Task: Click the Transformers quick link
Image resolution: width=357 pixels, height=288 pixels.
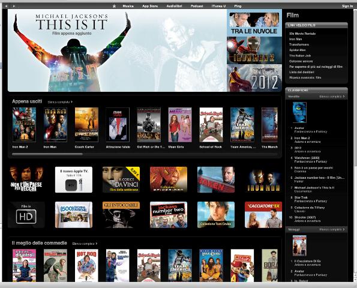Action: 299,44
